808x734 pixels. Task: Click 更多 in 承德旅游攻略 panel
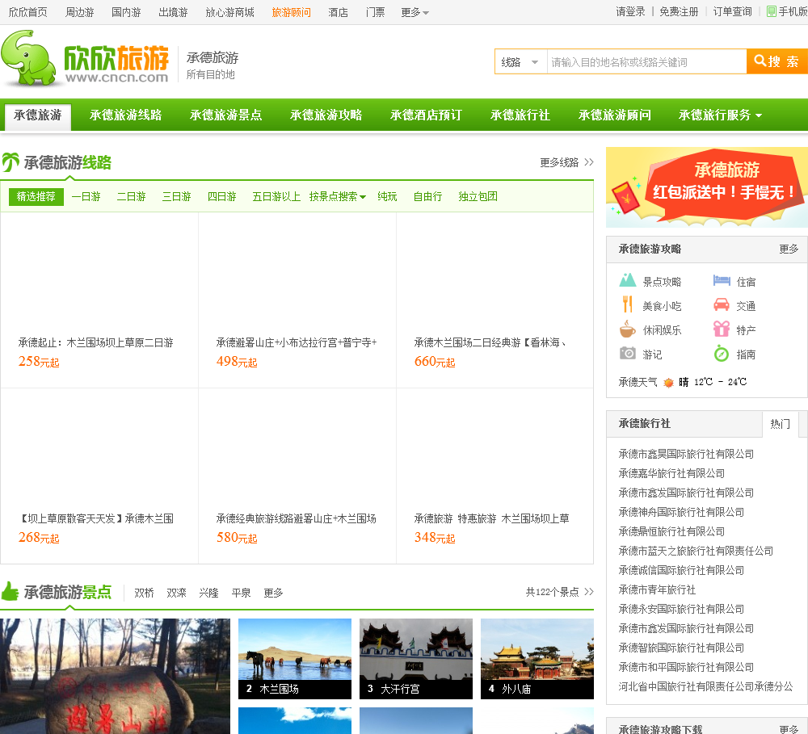[x=789, y=250]
